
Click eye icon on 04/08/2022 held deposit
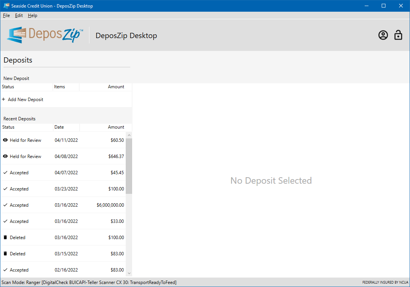tap(5, 156)
